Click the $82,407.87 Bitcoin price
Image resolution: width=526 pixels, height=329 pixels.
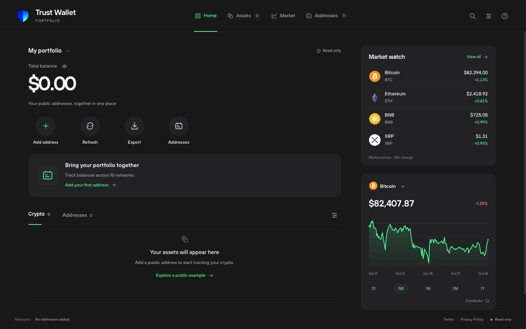(391, 204)
